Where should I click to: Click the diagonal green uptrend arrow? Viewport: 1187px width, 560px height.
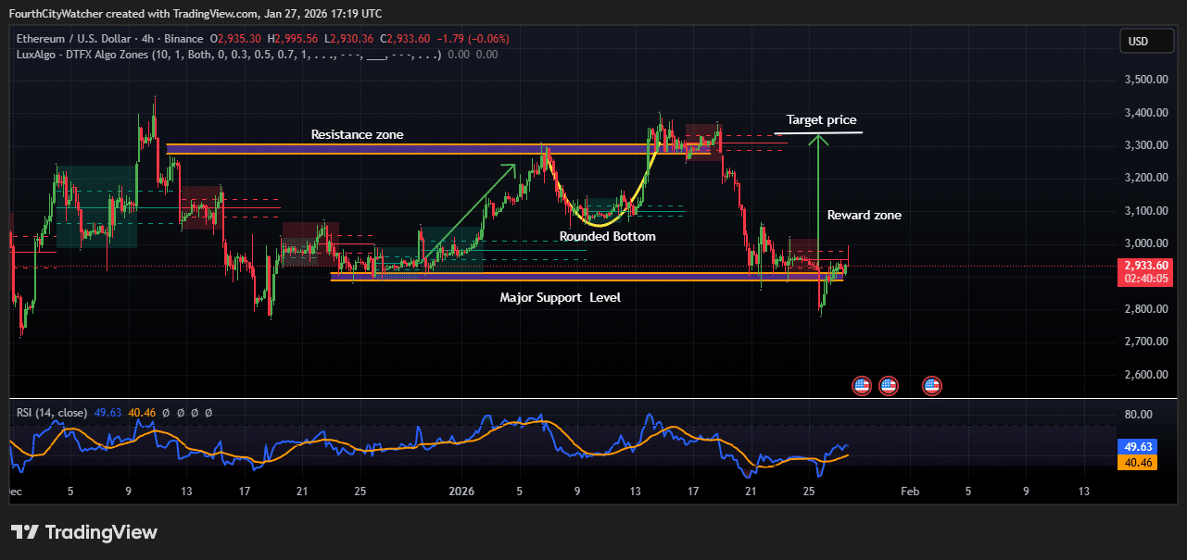pos(473,206)
